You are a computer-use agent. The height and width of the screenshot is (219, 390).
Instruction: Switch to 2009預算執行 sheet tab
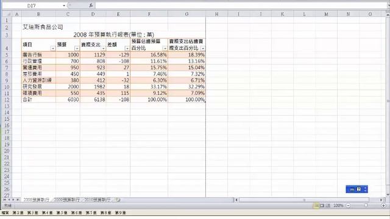(66, 200)
